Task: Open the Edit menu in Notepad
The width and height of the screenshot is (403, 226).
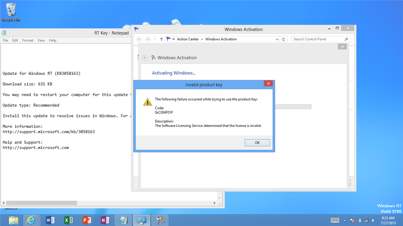Action: point(15,40)
